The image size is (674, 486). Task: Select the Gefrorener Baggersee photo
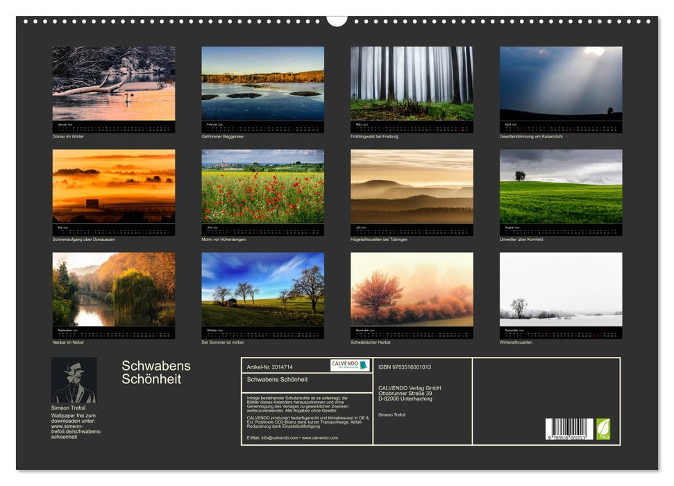[262, 84]
